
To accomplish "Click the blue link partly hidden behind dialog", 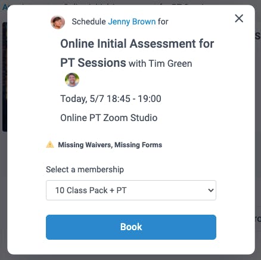I will 4,7.
